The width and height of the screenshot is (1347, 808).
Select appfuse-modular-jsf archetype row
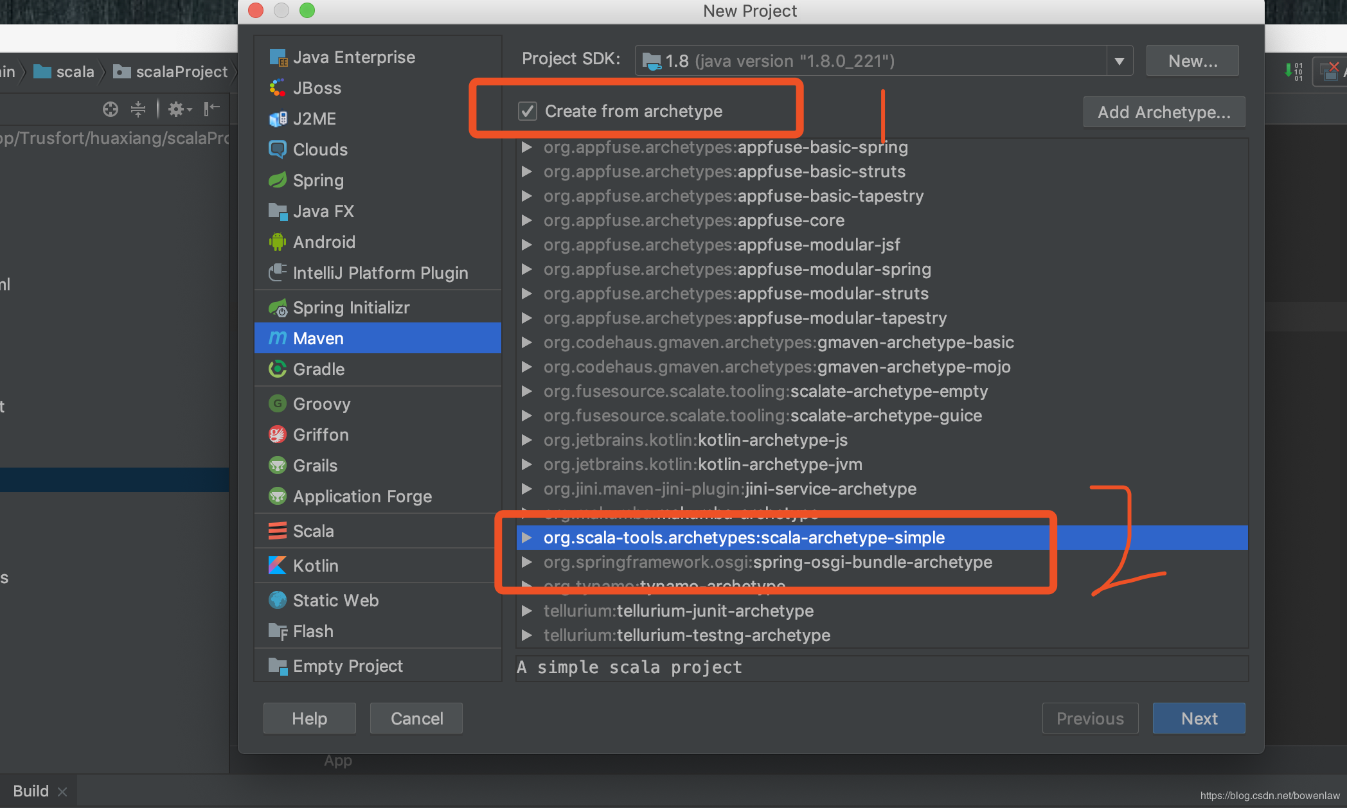[882, 245]
